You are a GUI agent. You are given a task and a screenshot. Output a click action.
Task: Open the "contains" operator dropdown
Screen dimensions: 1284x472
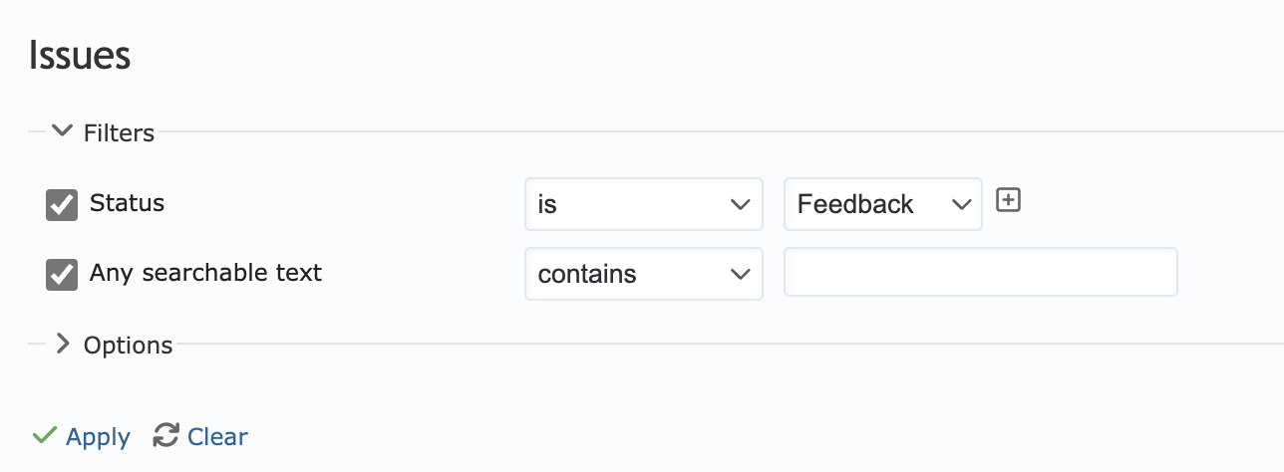[644, 274]
